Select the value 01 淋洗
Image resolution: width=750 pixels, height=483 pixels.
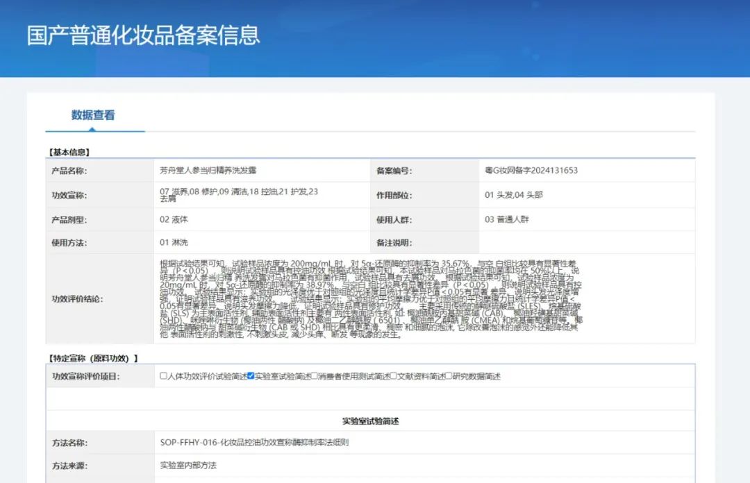pos(174,242)
